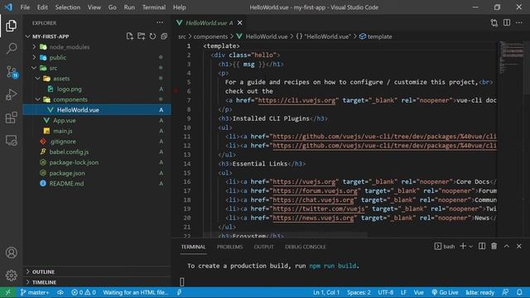
Task: Refresh the Explorer file tree
Action: click(152, 36)
